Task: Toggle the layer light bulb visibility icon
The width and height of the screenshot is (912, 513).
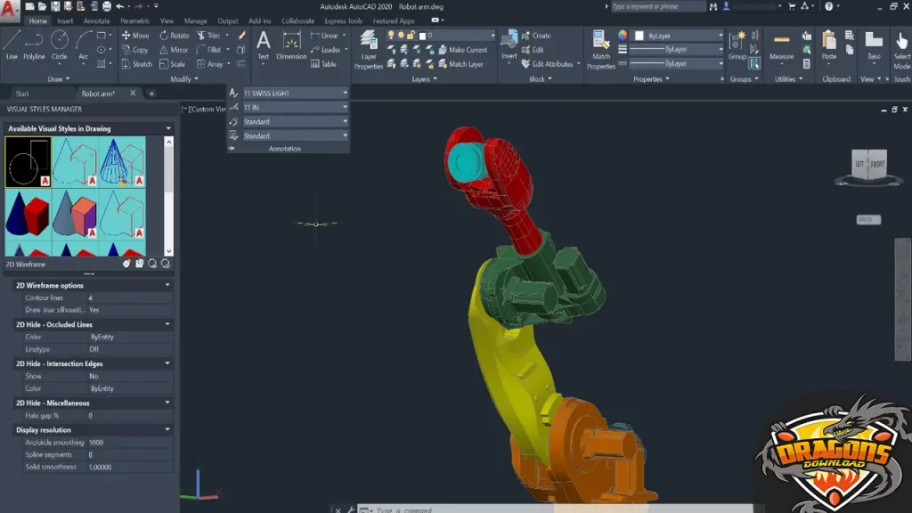Action: tap(390, 36)
